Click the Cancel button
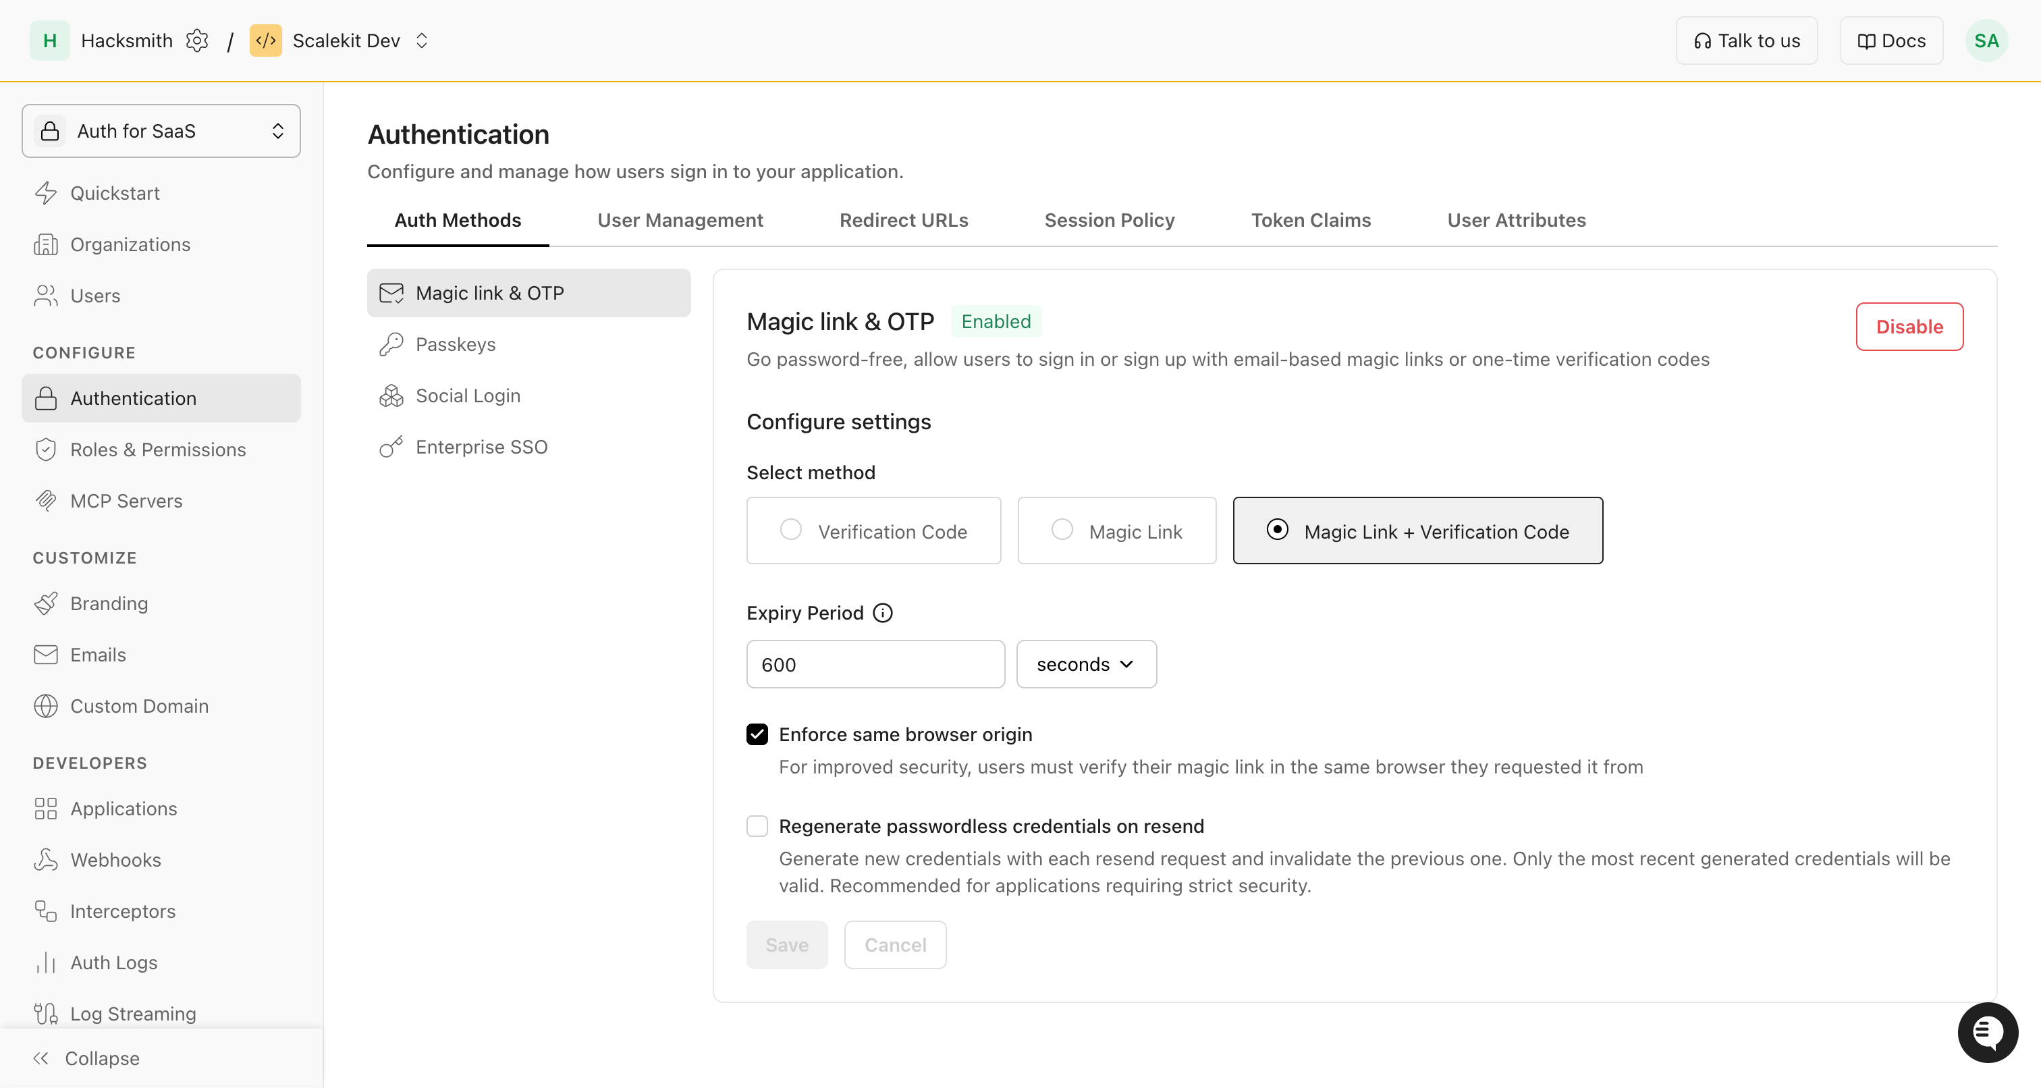The image size is (2041, 1088). 894,944
